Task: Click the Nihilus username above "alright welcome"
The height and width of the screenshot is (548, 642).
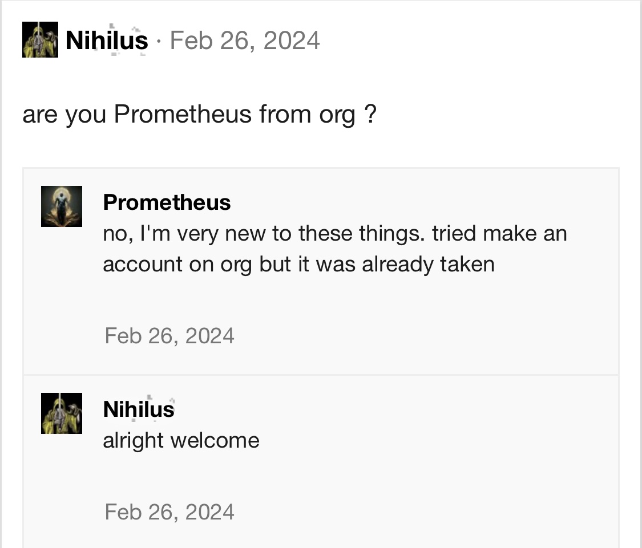Action: pos(139,409)
